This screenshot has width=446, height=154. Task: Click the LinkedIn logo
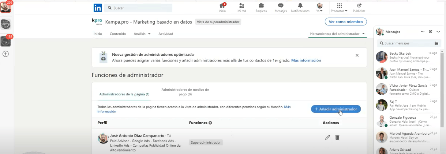tap(98, 8)
